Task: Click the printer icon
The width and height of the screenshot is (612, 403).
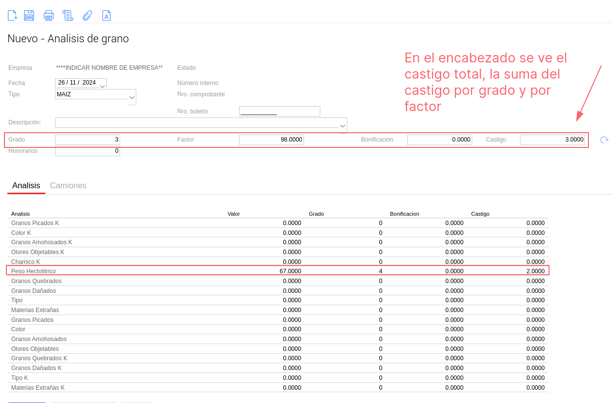Action: pos(48,16)
